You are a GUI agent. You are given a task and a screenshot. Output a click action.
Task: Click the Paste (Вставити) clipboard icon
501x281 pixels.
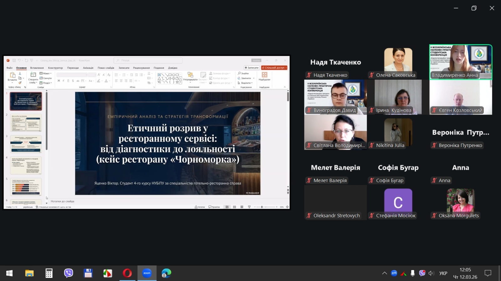[13, 75]
